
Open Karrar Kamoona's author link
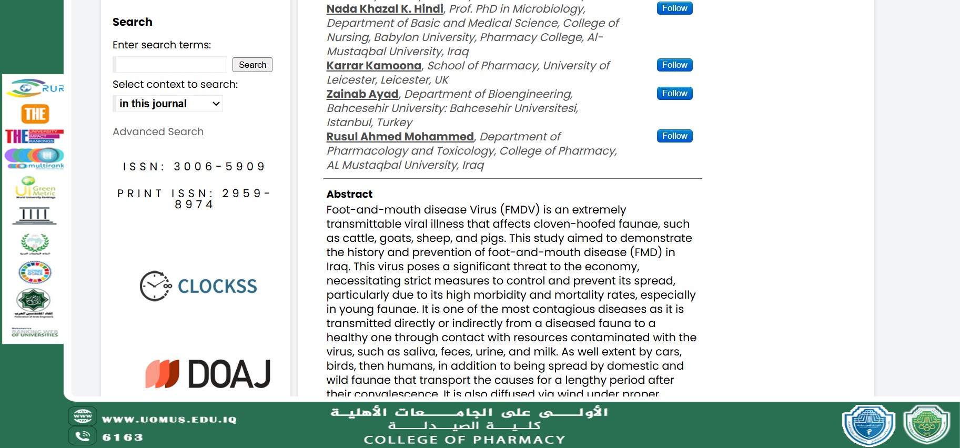pyautogui.click(x=373, y=66)
